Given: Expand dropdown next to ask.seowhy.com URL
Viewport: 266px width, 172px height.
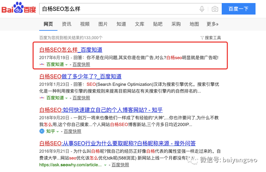Looking at the screenshot, I should [105, 165].
